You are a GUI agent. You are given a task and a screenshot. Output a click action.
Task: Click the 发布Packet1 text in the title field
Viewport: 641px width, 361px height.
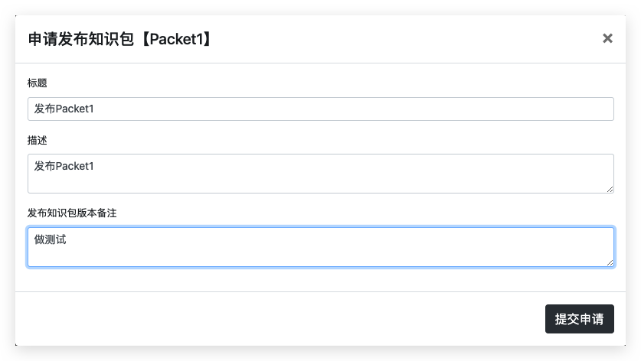pyautogui.click(x=64, y=109)
